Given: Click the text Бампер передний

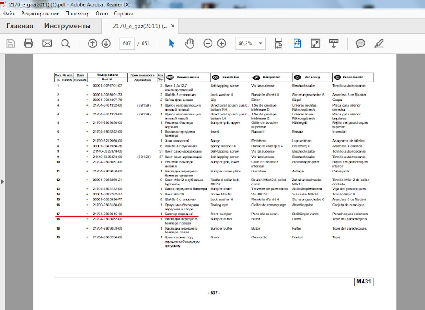Looking at the screenshot, I should click(x=179, y=214).
